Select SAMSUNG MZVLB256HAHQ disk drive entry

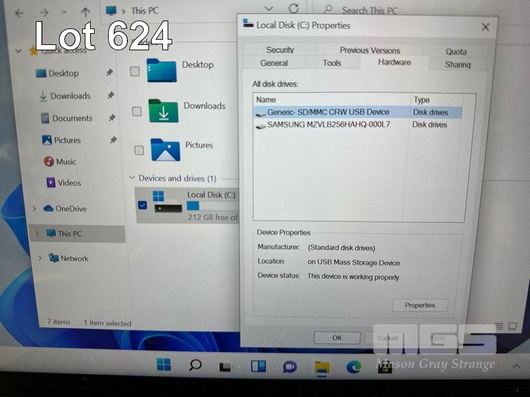coord(328,124)
